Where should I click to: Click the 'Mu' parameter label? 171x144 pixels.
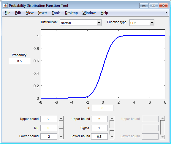[x=36, y=128]
